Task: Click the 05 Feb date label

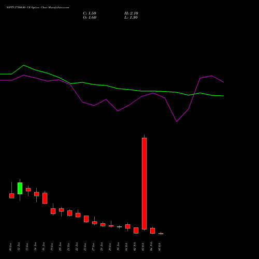Action: pos(160,247)
